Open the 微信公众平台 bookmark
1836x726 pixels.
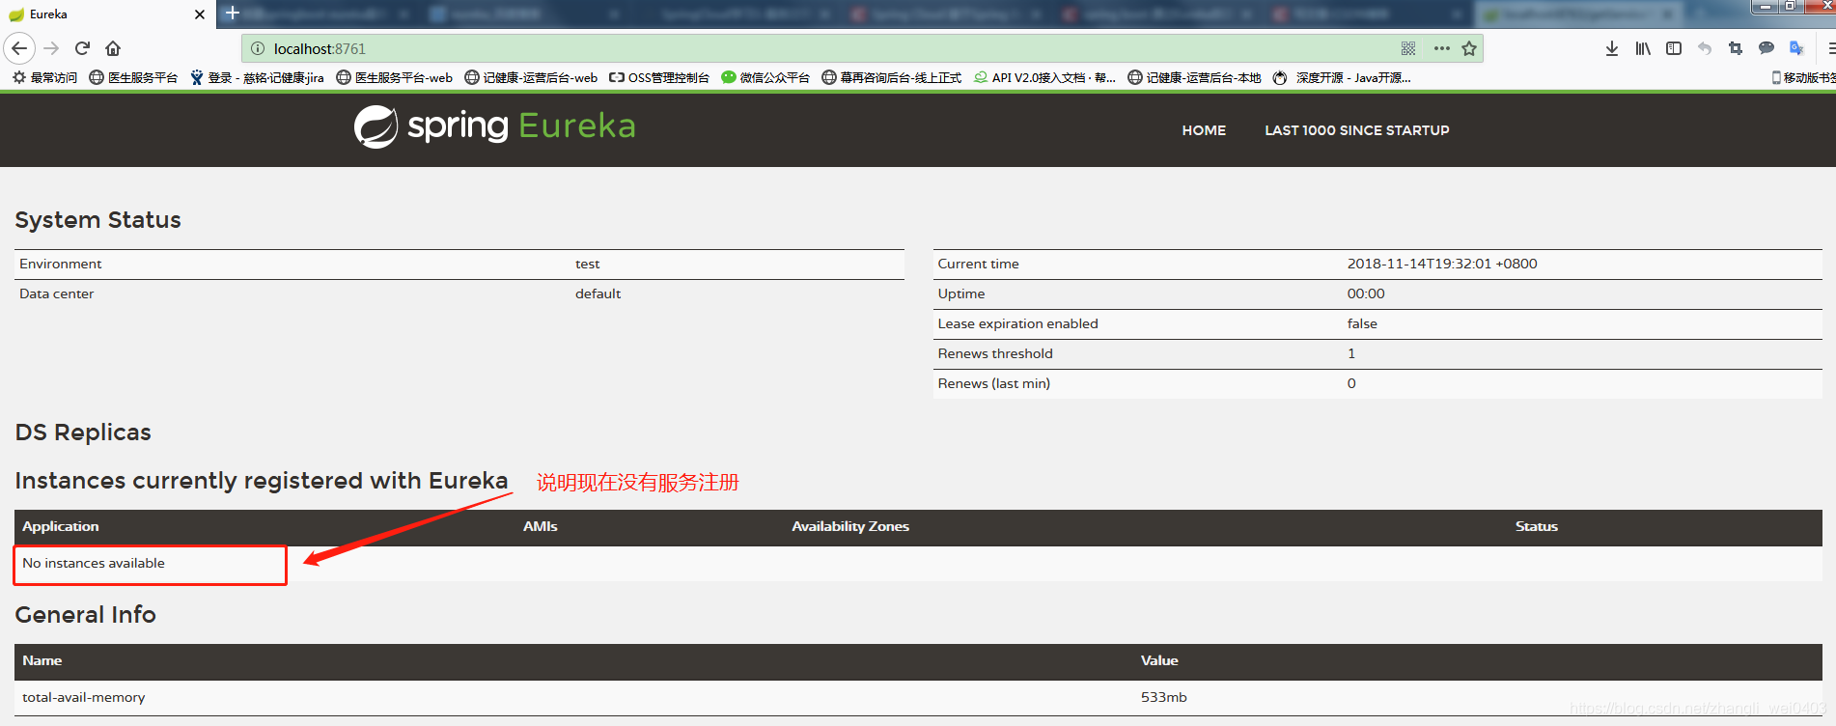765,78
